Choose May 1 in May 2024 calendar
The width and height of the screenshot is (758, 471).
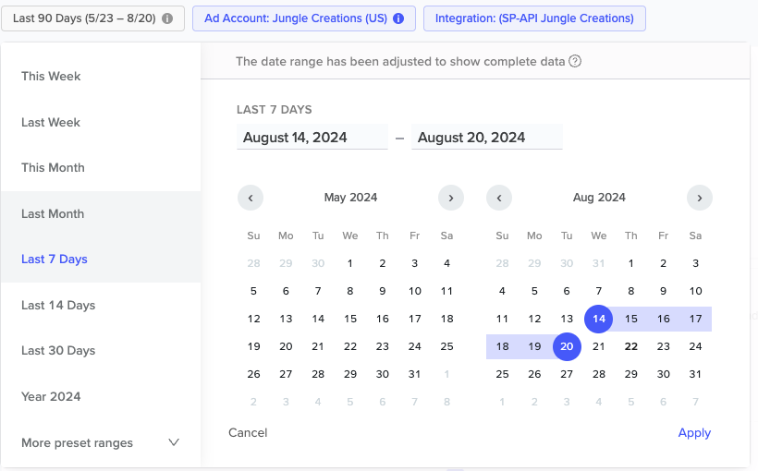point(350,263)
